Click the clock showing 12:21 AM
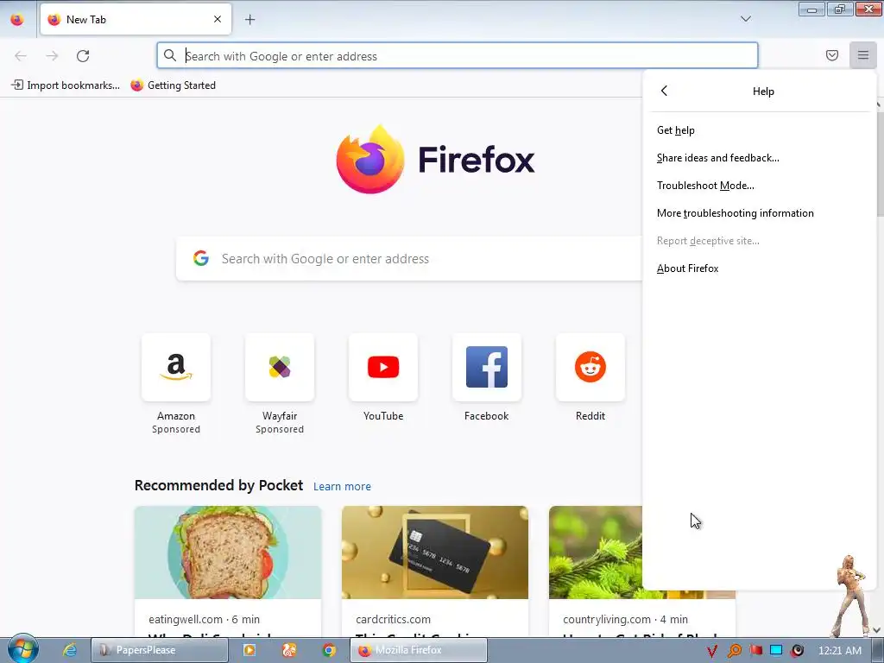The height and width of the screenshot is (663, 884). pyautogui.click(x=839, y=651)
